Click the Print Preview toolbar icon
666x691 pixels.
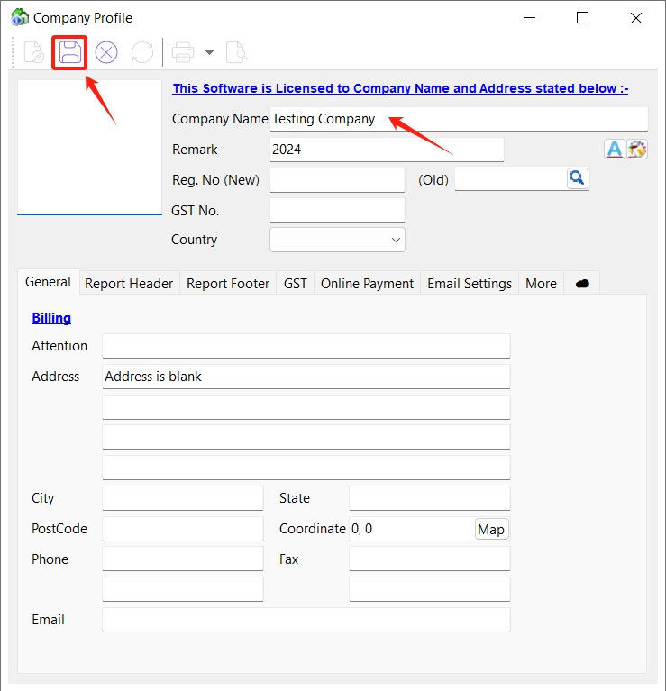coord(236,53)
